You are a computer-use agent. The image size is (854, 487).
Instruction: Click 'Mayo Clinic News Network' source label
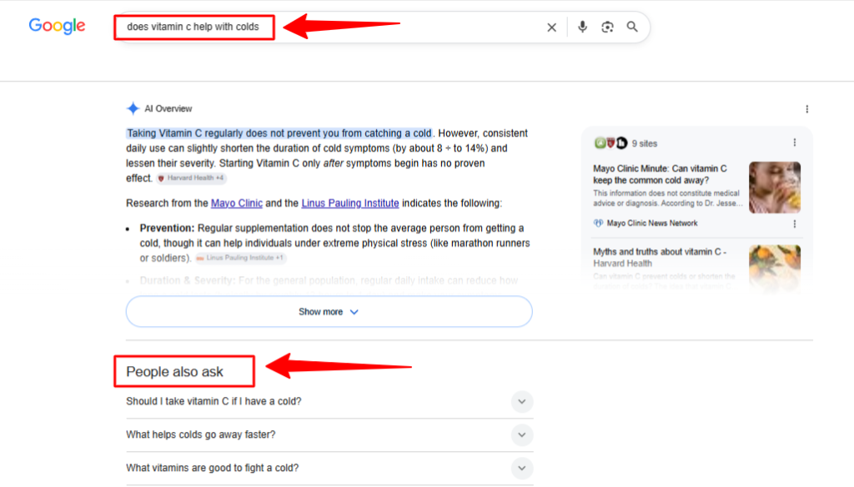[652, 223]
